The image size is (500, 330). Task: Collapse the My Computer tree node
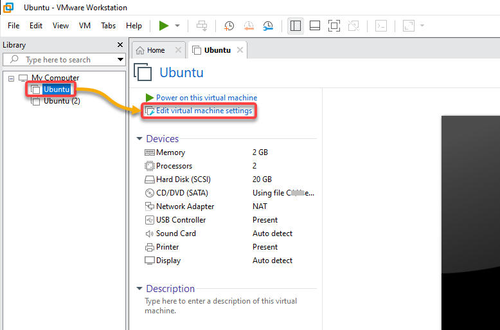pyautogui.click(x=11, y=78)
